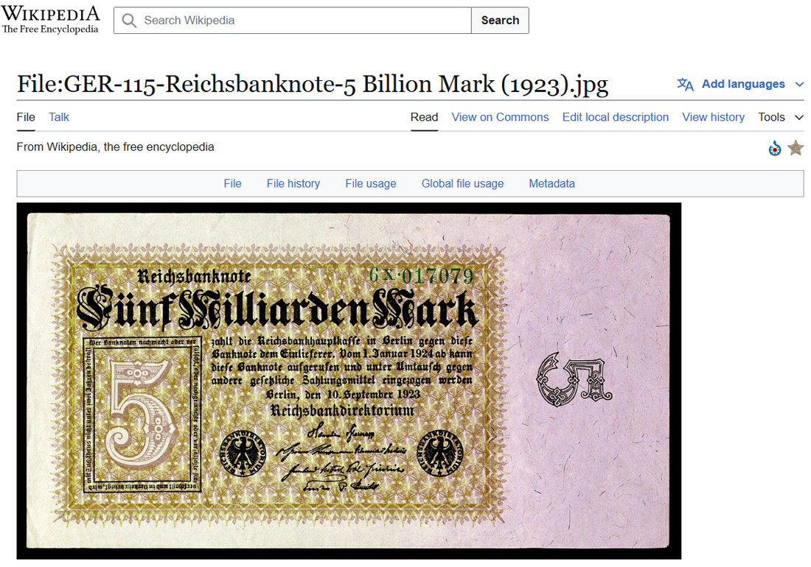Viewport: 811px width, 567px height.
Task: Click the Wikimedia Commons icon
Action: point(774,148)
